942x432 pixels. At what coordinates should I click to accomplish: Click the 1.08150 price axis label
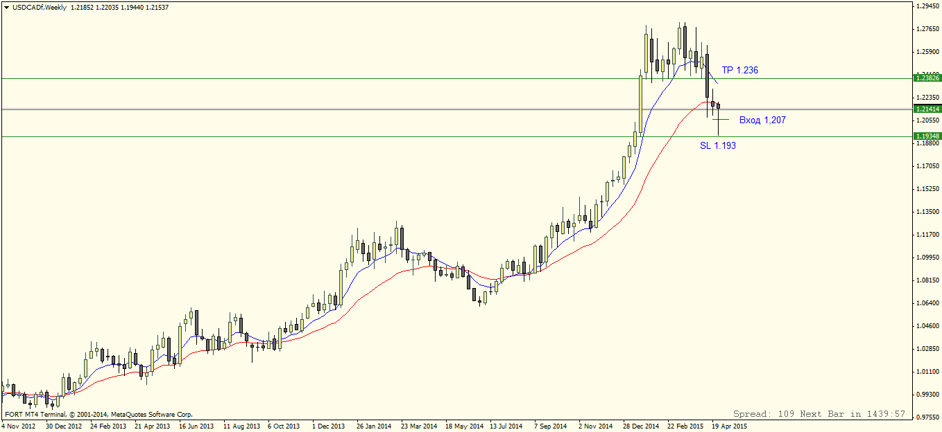pos(929,280)
